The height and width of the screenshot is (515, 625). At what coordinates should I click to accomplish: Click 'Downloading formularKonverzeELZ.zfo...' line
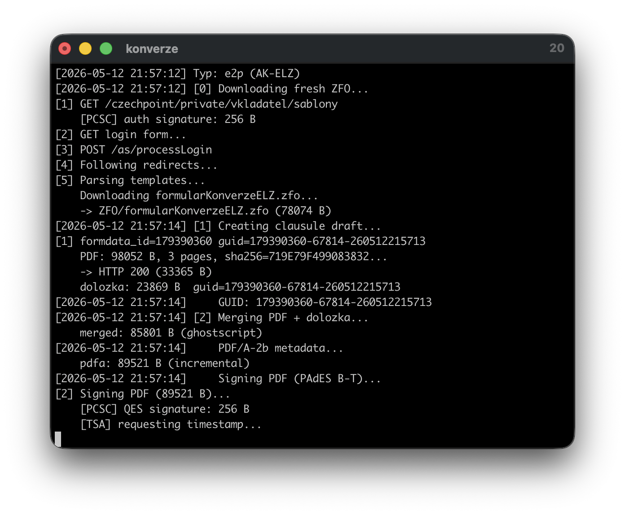pyautogui.click(x=199, y=196)
